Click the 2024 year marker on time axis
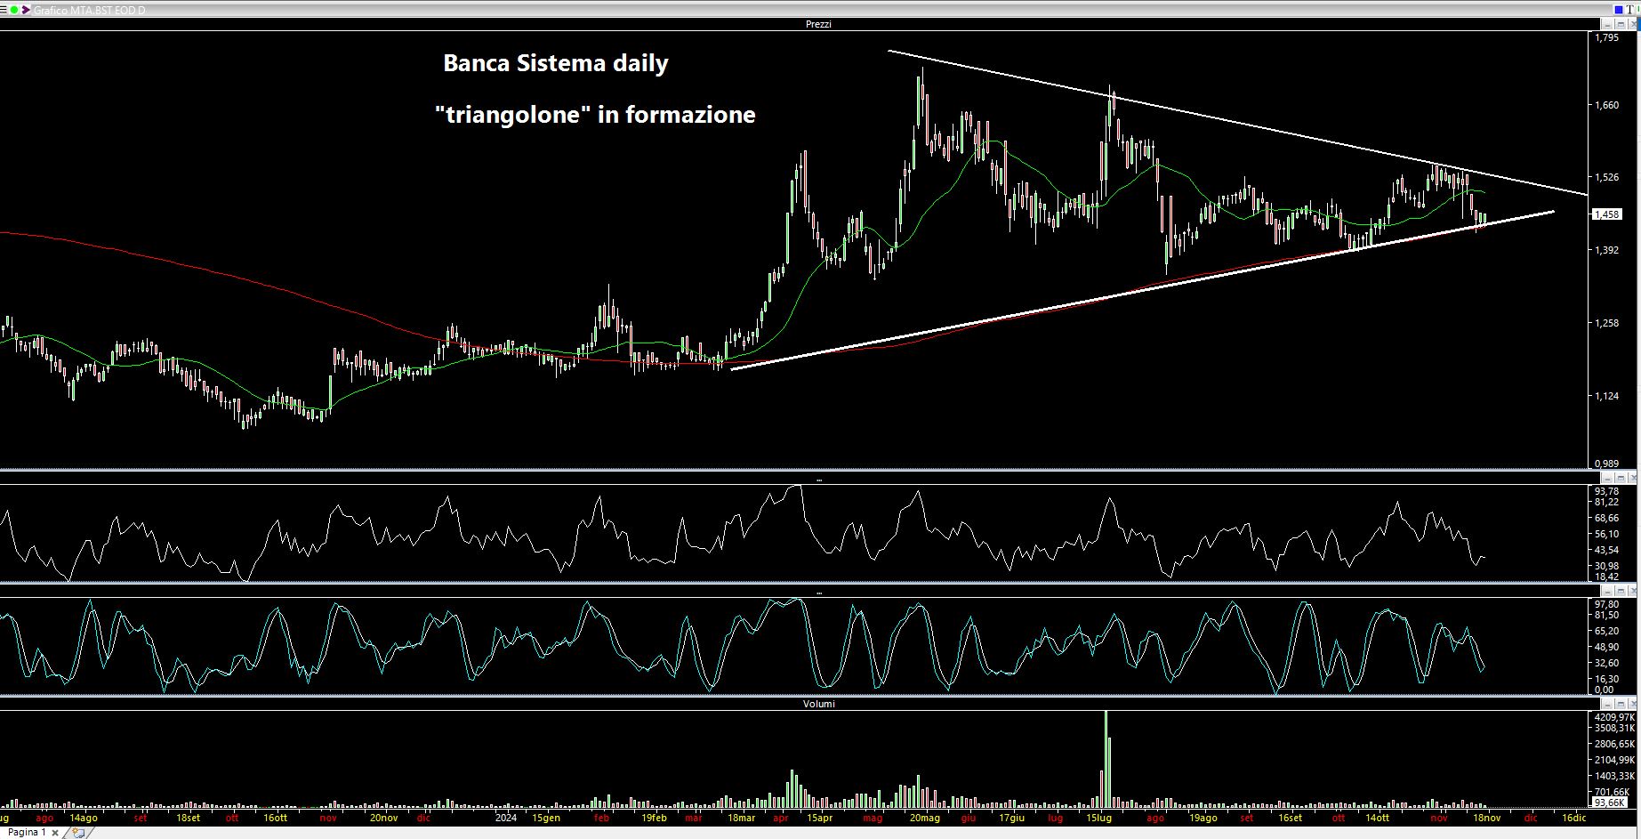 (506, 818)
